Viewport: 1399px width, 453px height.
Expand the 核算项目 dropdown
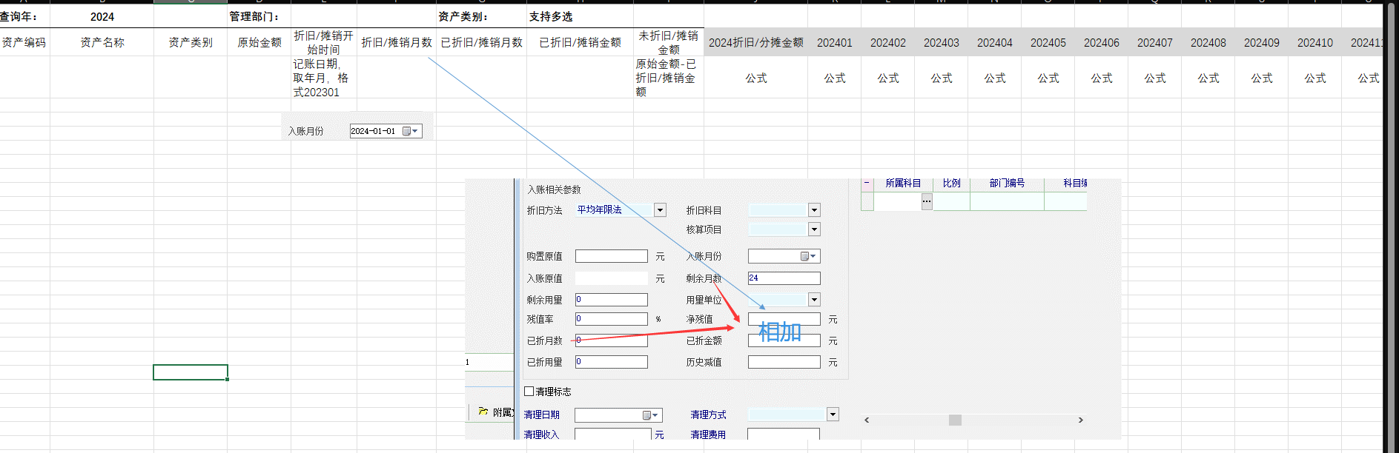pos(814,229)
